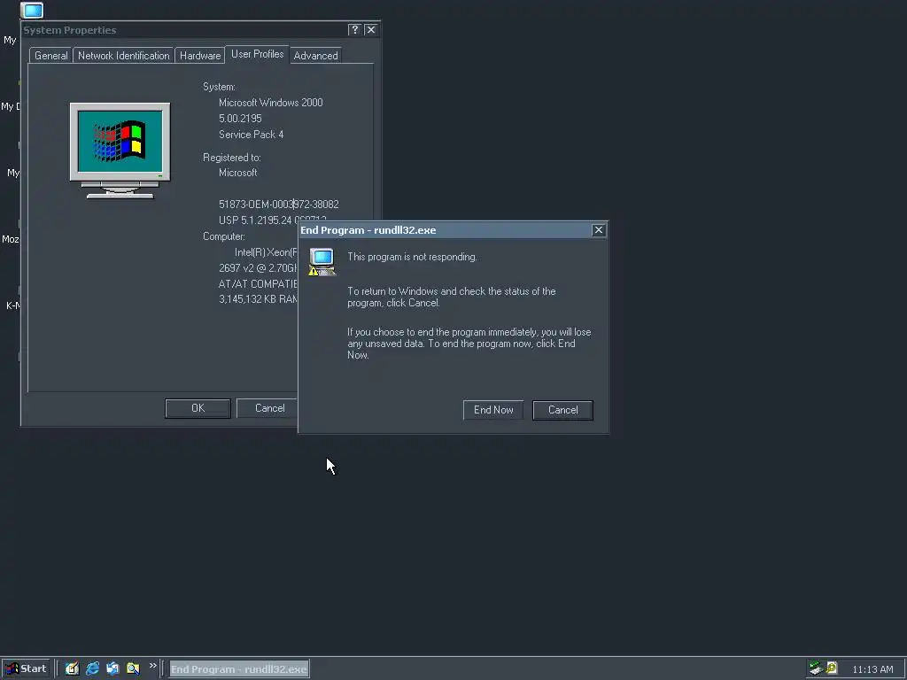Select the User Profiles tab
907x680 pixels.
[258, 54]
